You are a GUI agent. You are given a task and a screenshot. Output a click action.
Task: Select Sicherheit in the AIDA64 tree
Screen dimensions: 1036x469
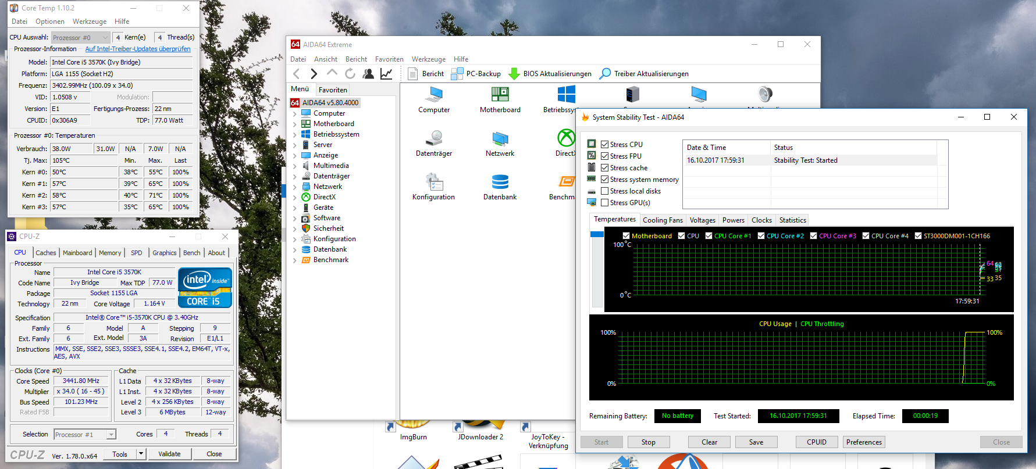pyautogui.click(x=329, y=228)
